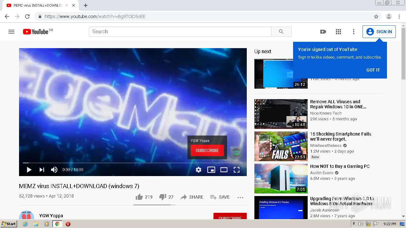Image resolution: width=406 pixels, height=228 pixels.
Task: Go forward in the browser
Action: pos(17,16)
